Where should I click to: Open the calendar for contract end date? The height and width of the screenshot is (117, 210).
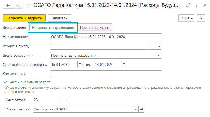pyautogui.click(x=124, y=65)
